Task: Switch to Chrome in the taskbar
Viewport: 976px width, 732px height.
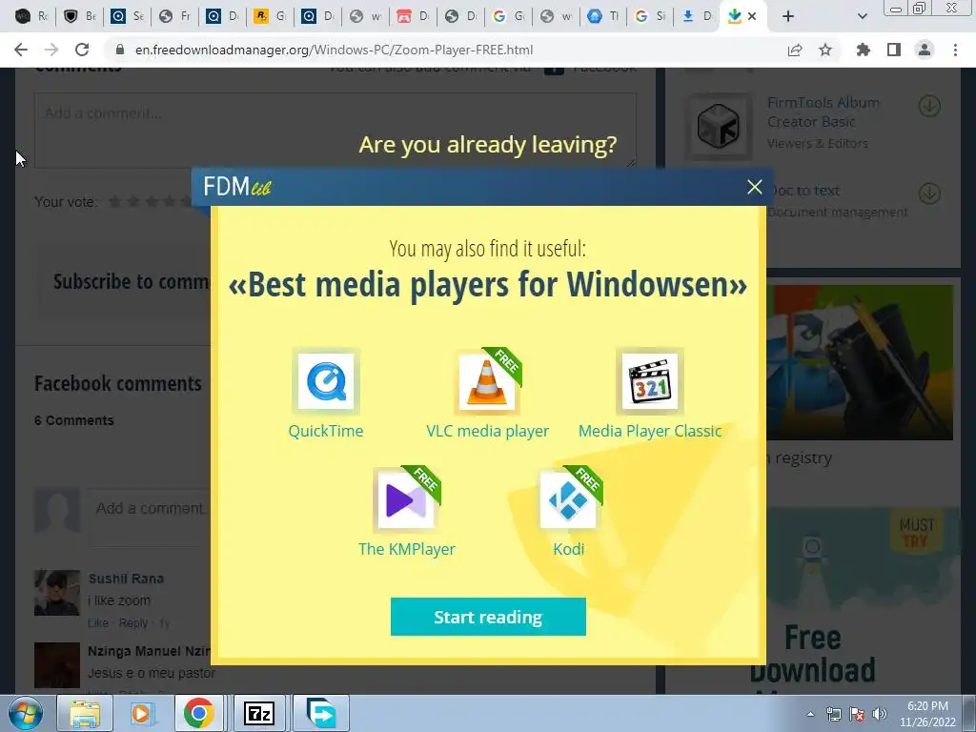Action: click(x=198, y=713)
